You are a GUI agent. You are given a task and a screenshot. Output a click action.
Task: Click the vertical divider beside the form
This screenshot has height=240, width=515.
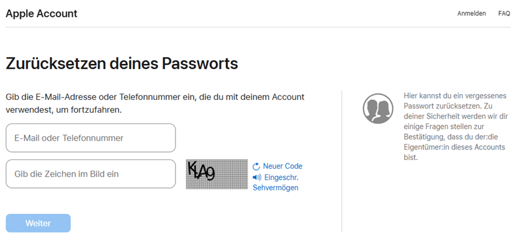click(342, 161)
